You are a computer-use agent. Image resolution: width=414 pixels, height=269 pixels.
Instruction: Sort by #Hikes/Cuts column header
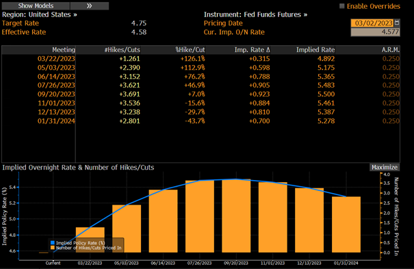(x=122, y=50)
